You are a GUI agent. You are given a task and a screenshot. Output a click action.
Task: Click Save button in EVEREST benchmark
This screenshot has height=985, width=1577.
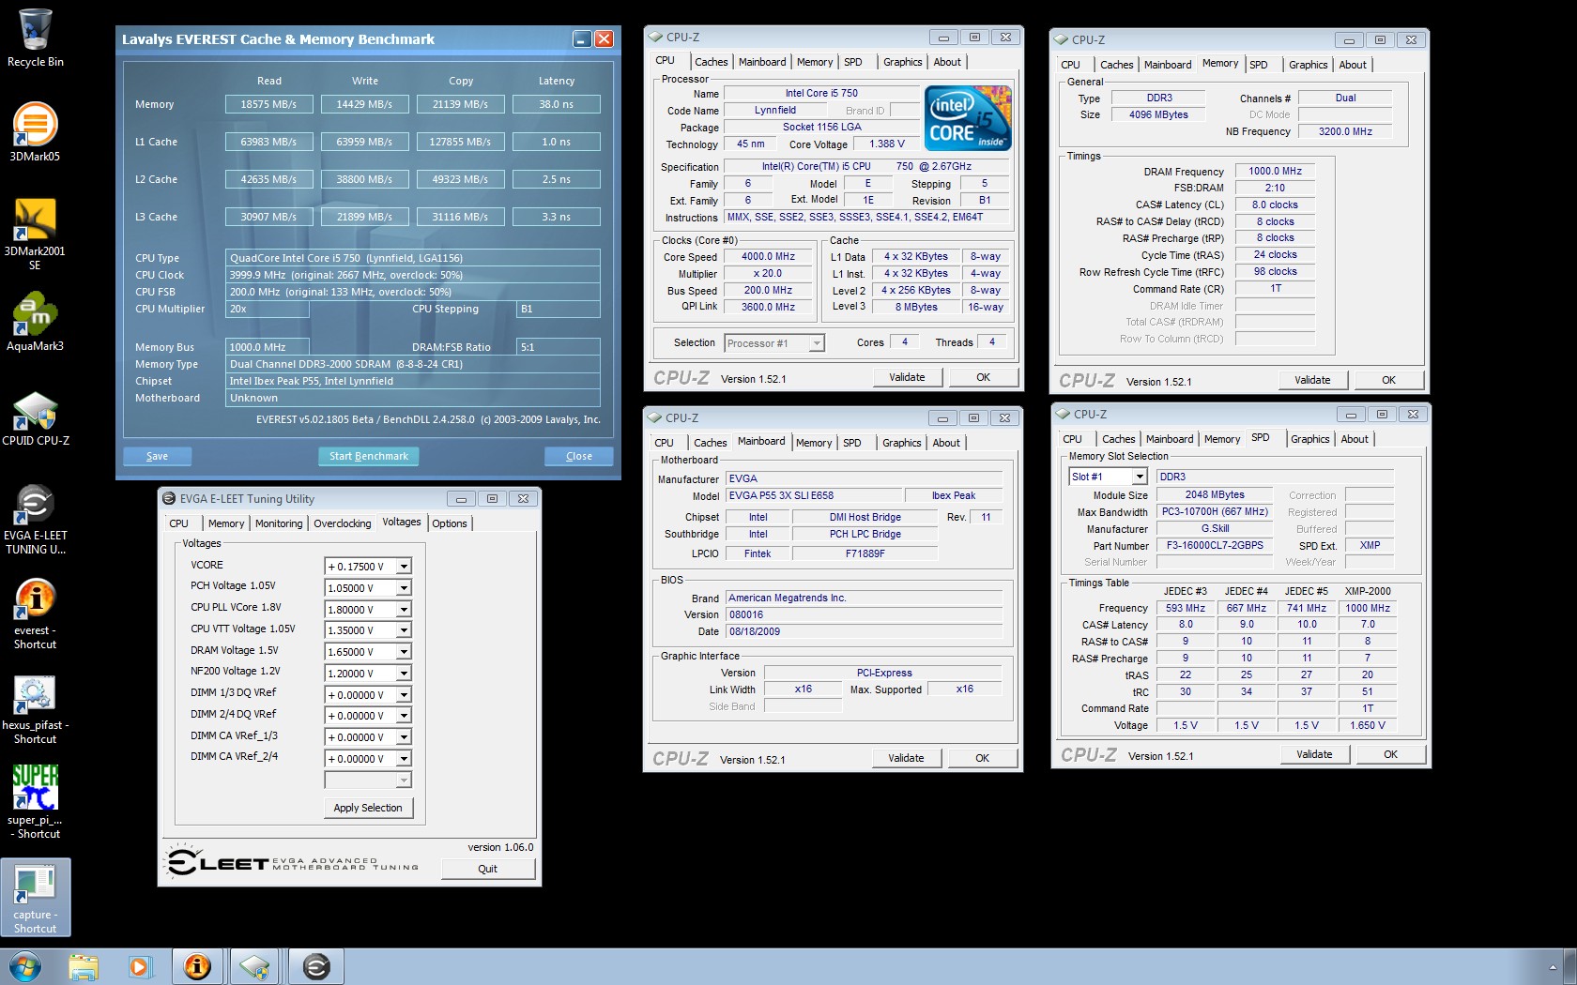click(x=157, y=456)
